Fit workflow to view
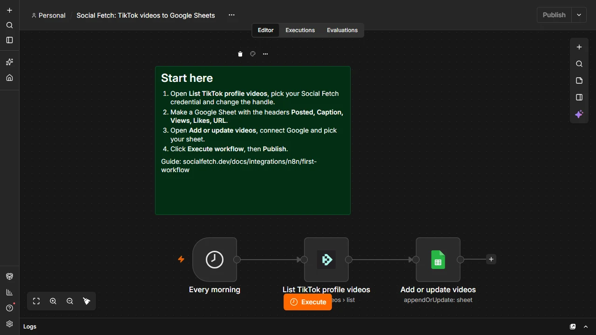Screen dimensions: 596x335 click(x=36, y=301)
